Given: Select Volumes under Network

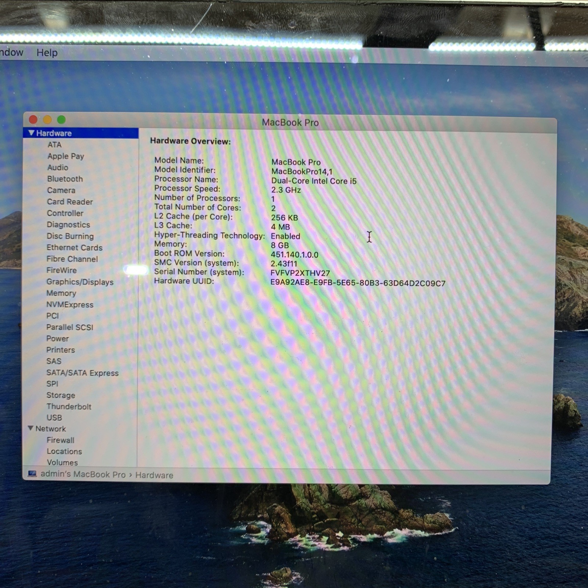Looking at the screenshot, I should (x=62, y=462).
